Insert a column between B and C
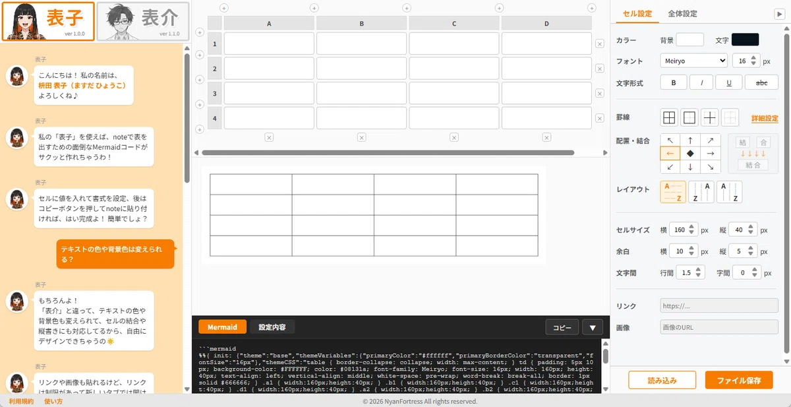Image resolution: width=791 pixels, height=407 pixels. click(407, 8)
